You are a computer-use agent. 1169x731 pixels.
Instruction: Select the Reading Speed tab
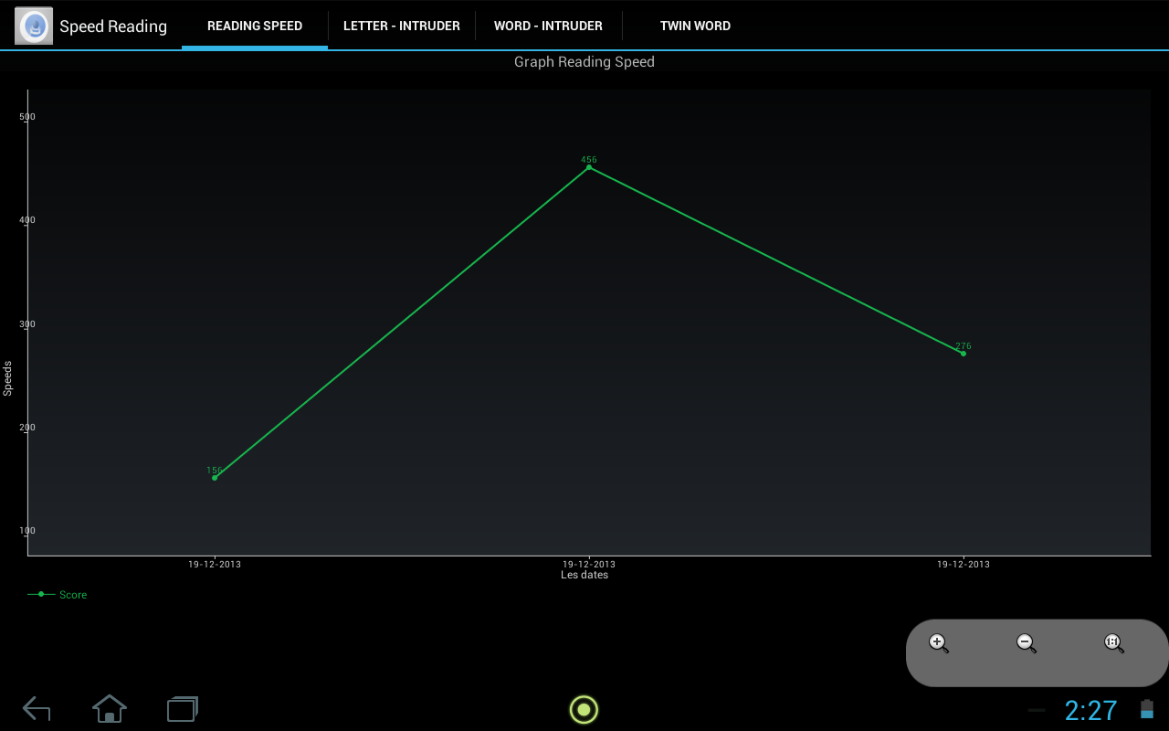[255, 26]
